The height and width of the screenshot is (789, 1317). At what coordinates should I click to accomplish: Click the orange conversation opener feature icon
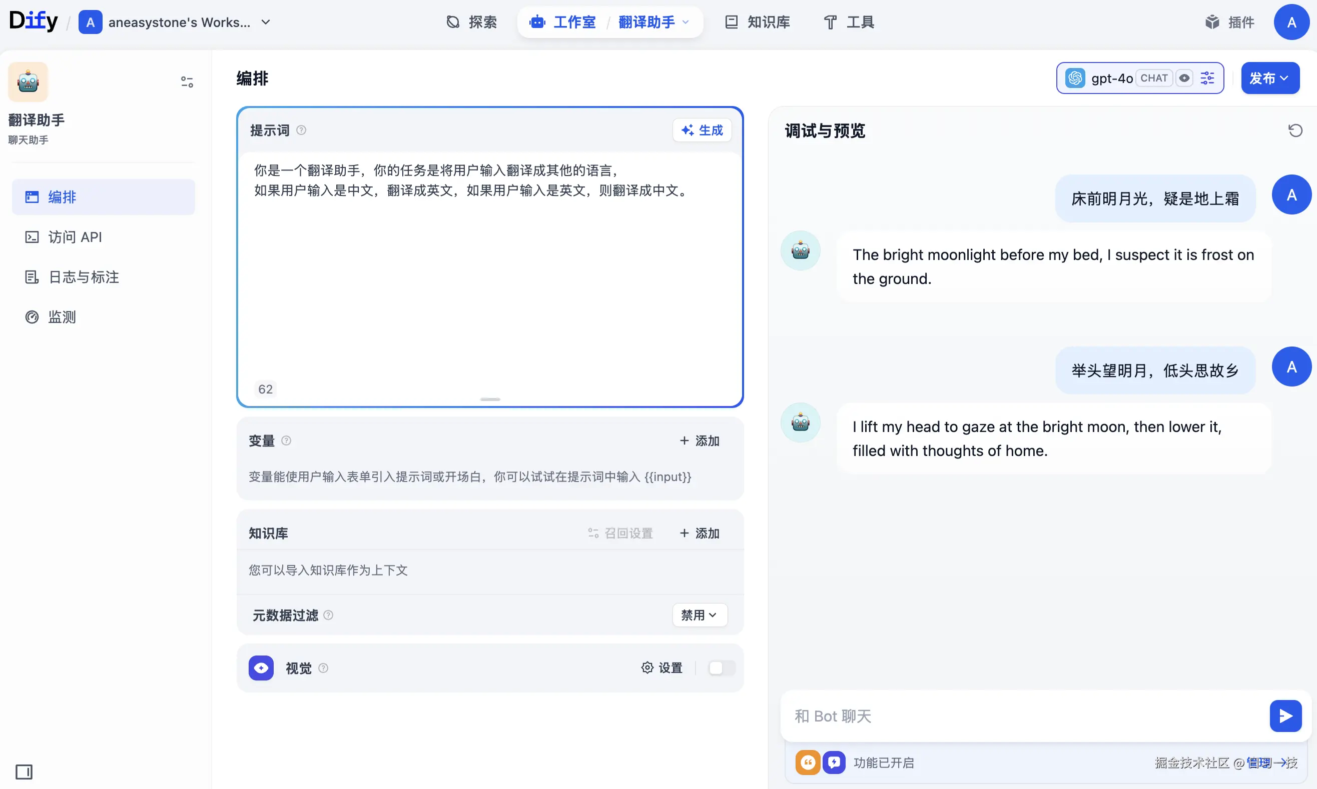[807, 762]
